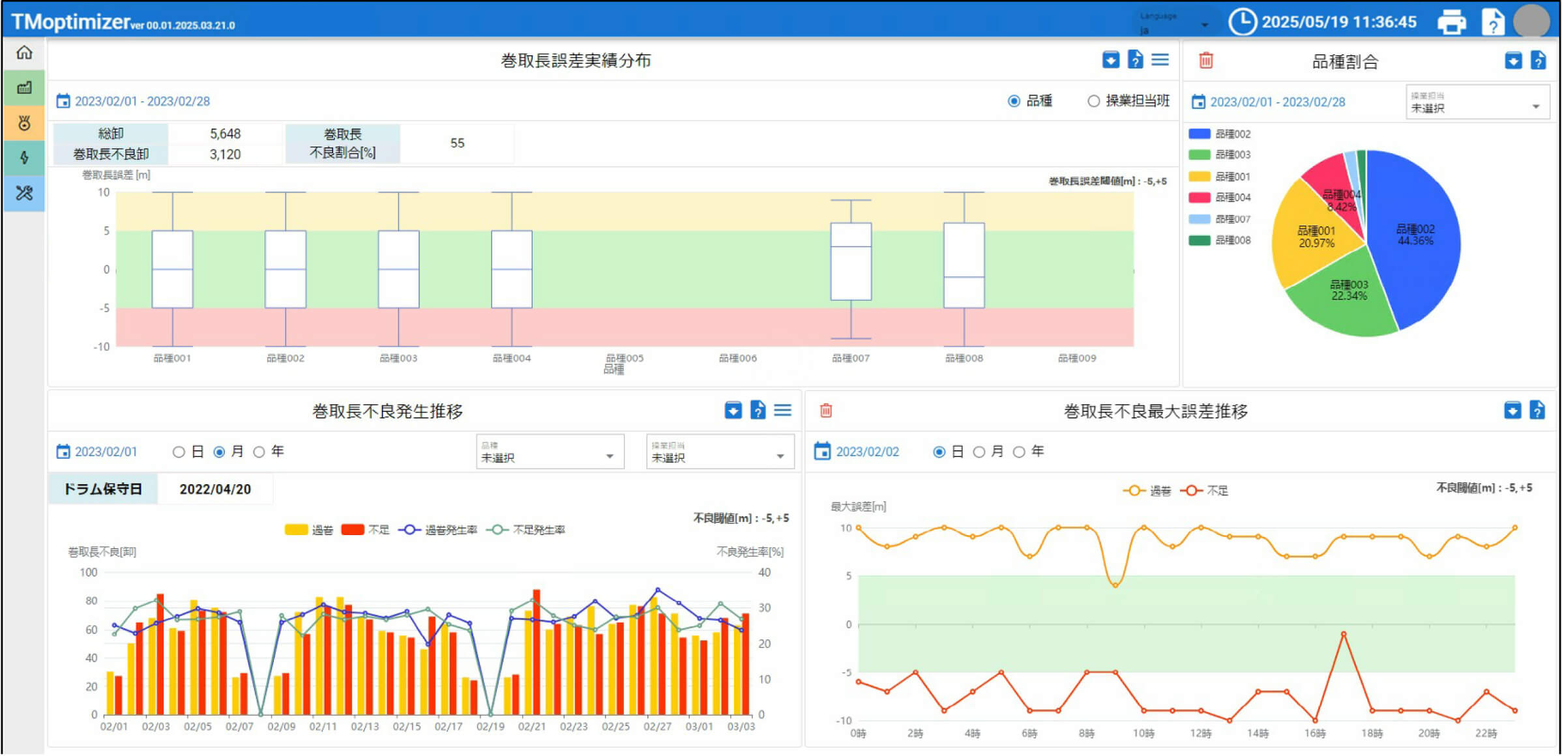Choose 年 radio in 巻取長不良発生推移 panel
The width and height of the screenshot is (1562, 756).
(x=259, y=452)
